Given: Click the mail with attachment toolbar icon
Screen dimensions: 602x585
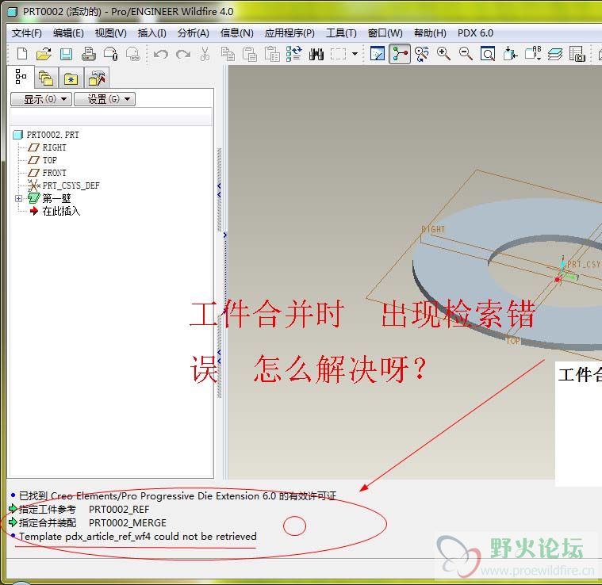Looking at the screenshot, I should [111, 54].
